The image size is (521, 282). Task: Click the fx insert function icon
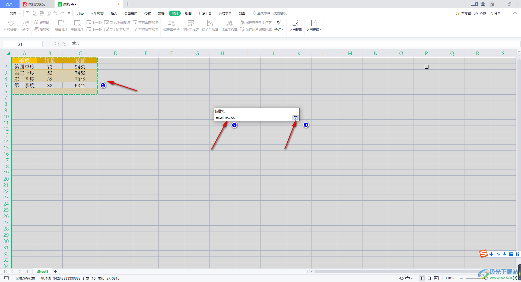click(x=64, y=44)
